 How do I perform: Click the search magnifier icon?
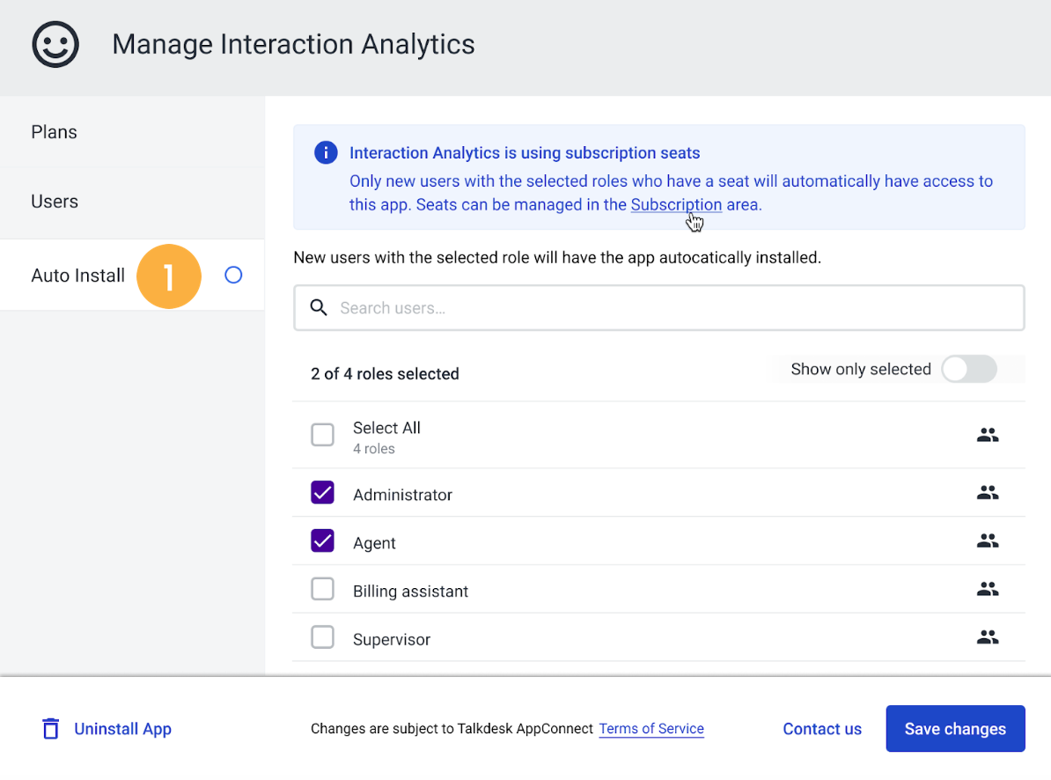click(x=319, y=307)
